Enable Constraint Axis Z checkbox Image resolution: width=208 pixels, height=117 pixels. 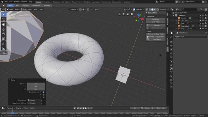[44, 97]
